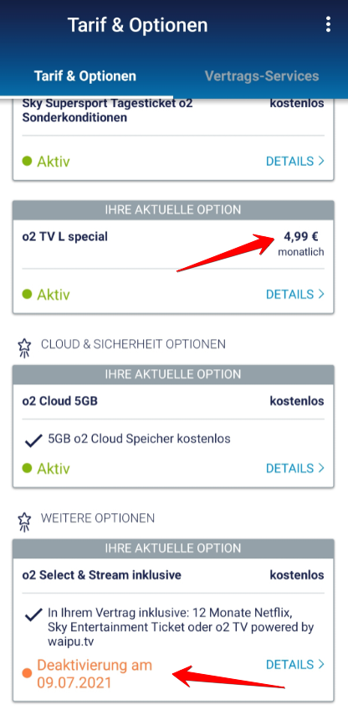This screenshot has width=348, height=710.
Task: Click star icon beside Cloud & Sicherheit Optionen
Action: tap(24, 347)
